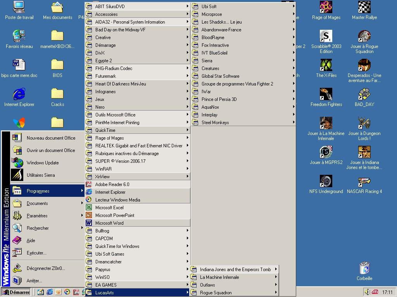The width and height of the screenshot is (397, 297).
Task: Select the NFS Underground desktop shortcut
Action: point(326,184)
